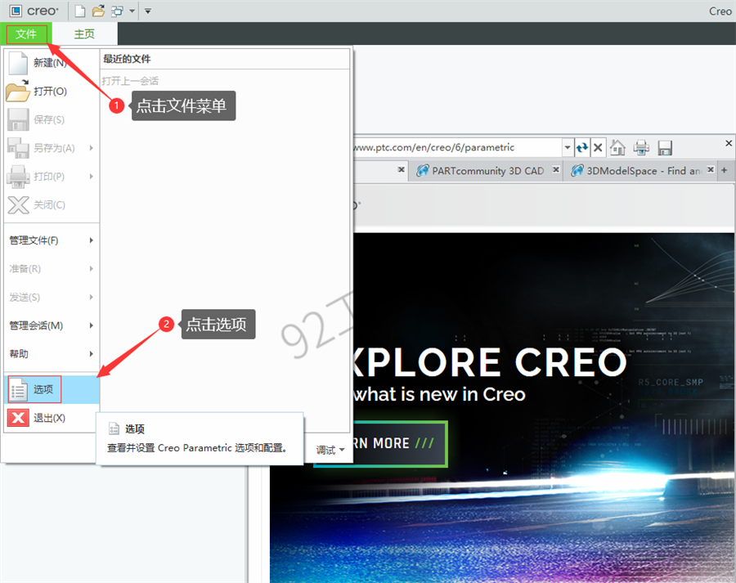
Task: Close the PARTcommunity 3D CAD tab
Action: click(556, 169)
